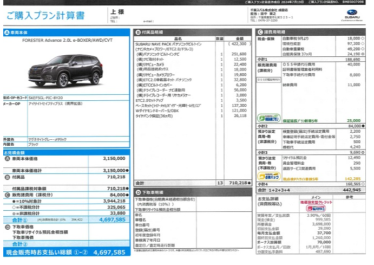
Task: Click the circled A icon beside 車両本体価格
Action: (8, 159)
